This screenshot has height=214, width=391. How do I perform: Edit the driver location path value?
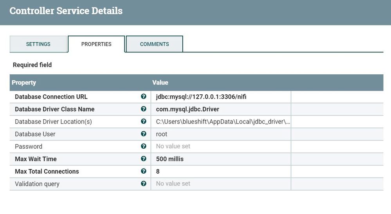[221, 122]
